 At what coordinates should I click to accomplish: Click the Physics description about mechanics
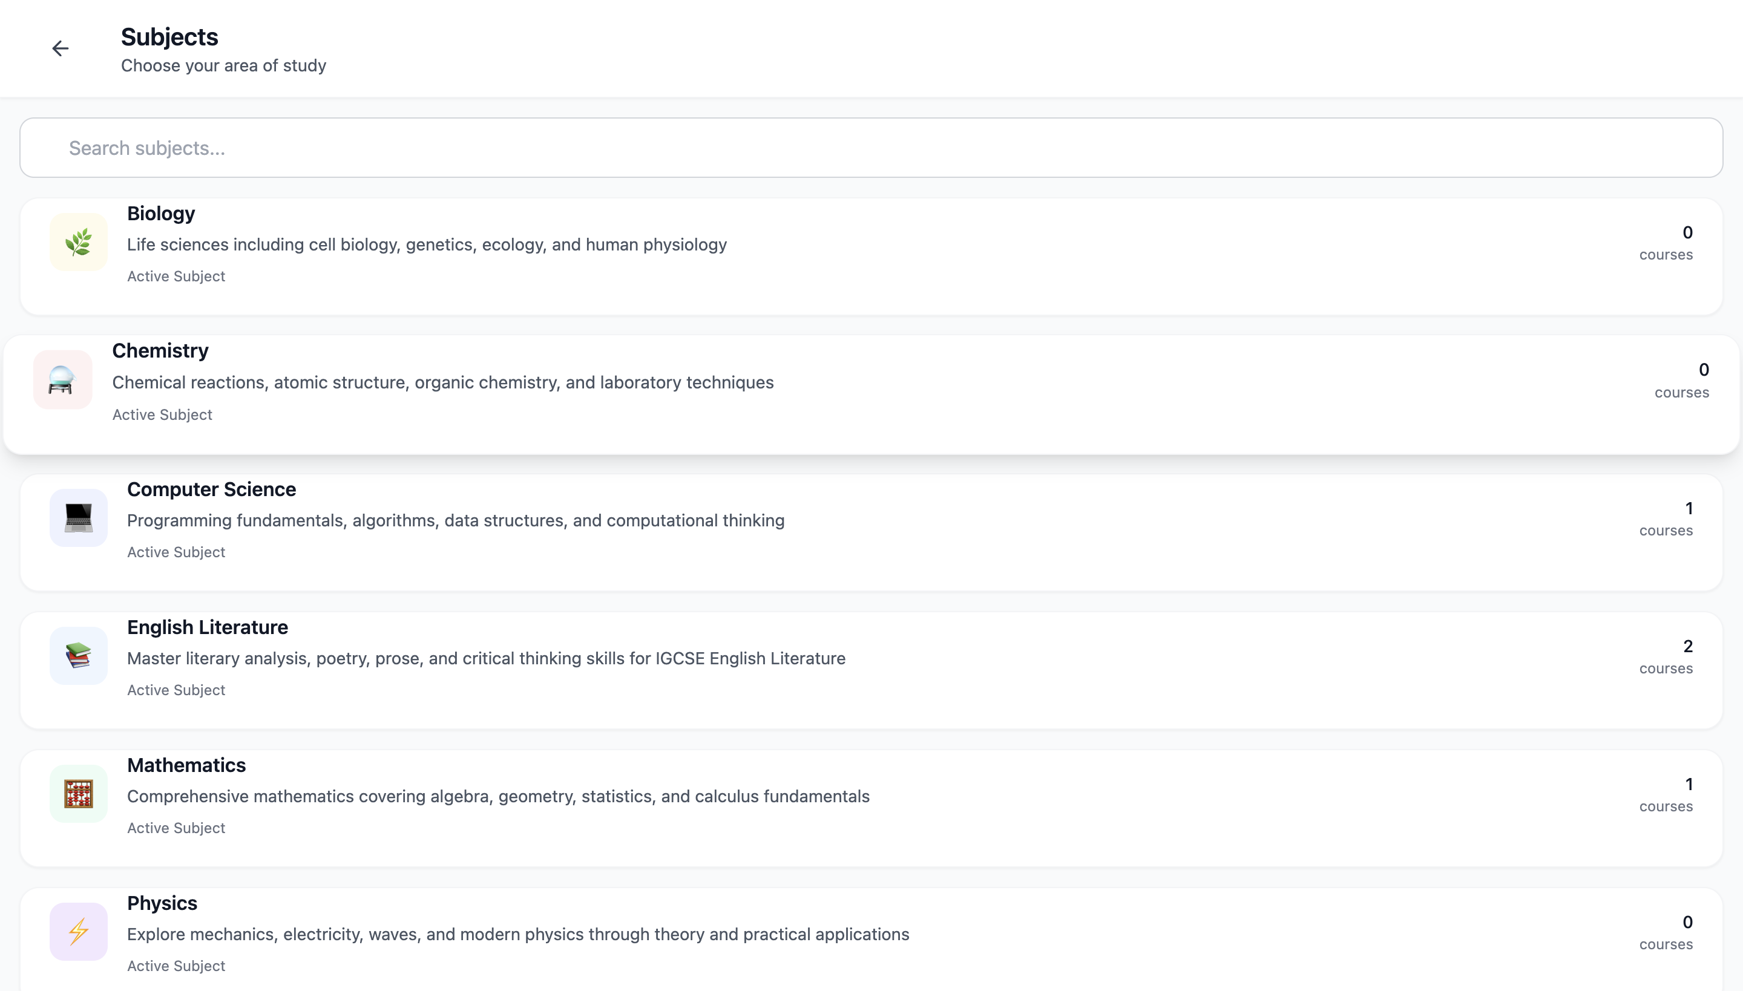point(517,935)
